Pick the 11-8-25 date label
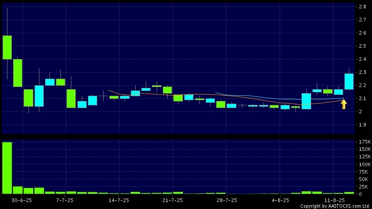372x209 pixels. (x=334, y=200)
